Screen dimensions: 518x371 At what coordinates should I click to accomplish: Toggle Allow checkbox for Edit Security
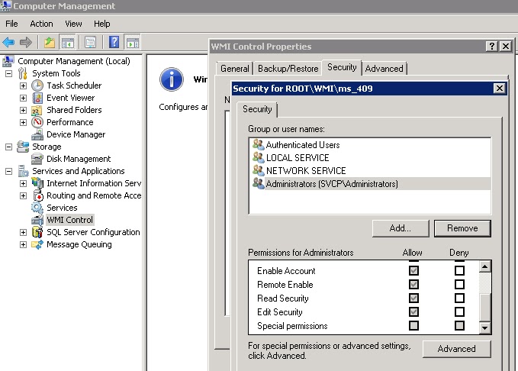(x=413, y=311)
